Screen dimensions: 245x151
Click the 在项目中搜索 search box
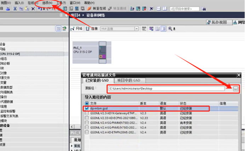click(184, 9)
